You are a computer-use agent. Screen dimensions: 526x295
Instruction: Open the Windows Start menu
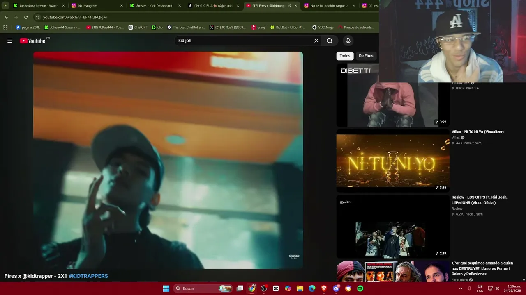166,288
